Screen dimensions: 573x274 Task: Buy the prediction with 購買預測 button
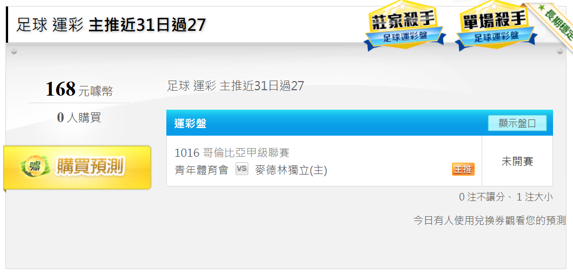(77, 168)
